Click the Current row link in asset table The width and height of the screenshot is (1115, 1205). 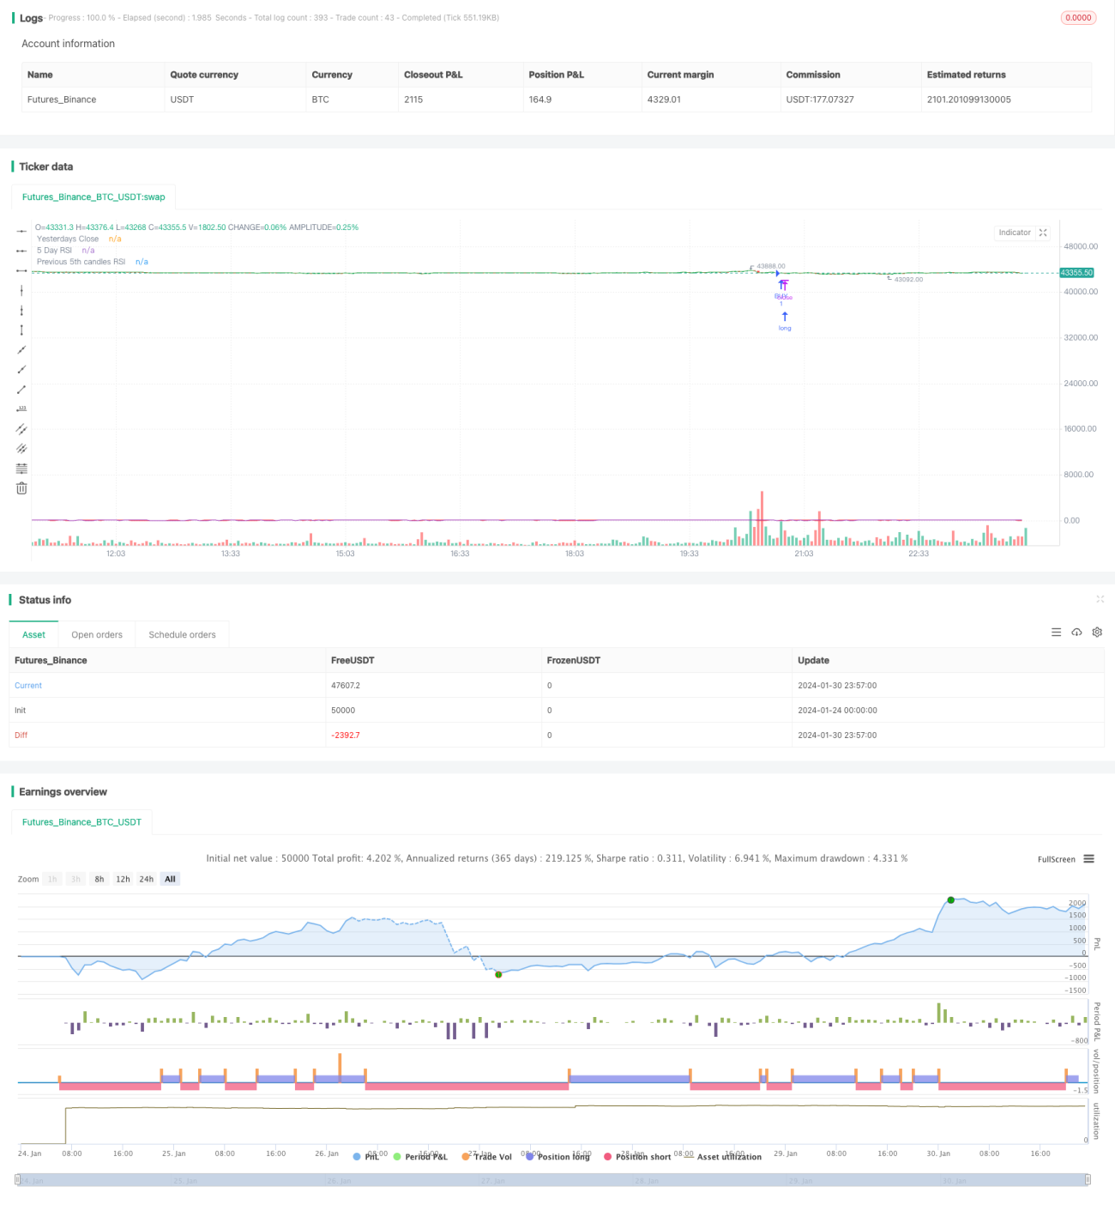[28, 686]
